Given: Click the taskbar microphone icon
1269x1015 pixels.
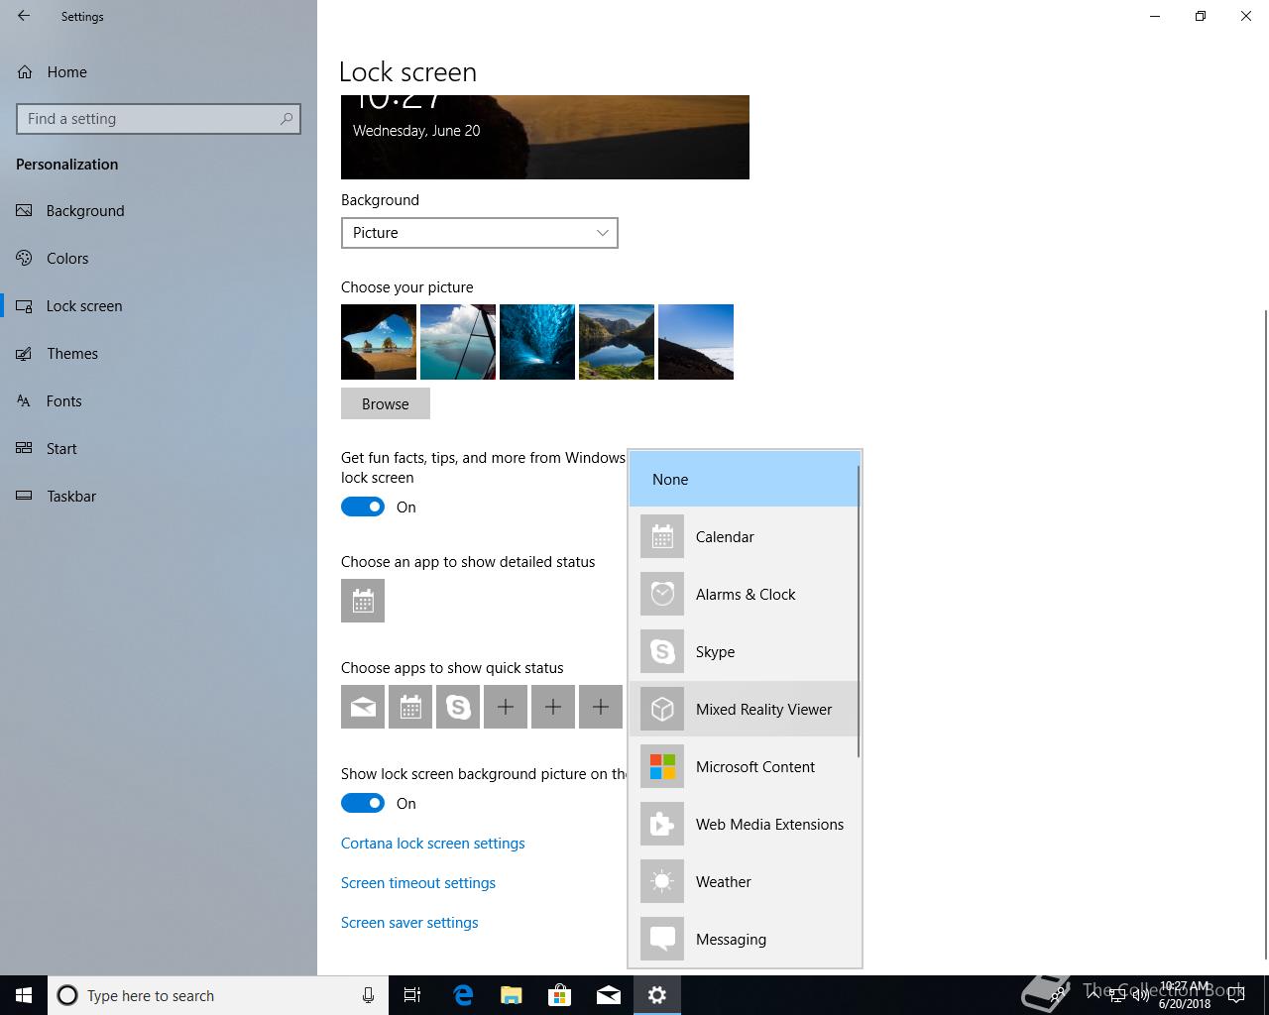Looking at the screenshot, I should click(x=368, y=995).
